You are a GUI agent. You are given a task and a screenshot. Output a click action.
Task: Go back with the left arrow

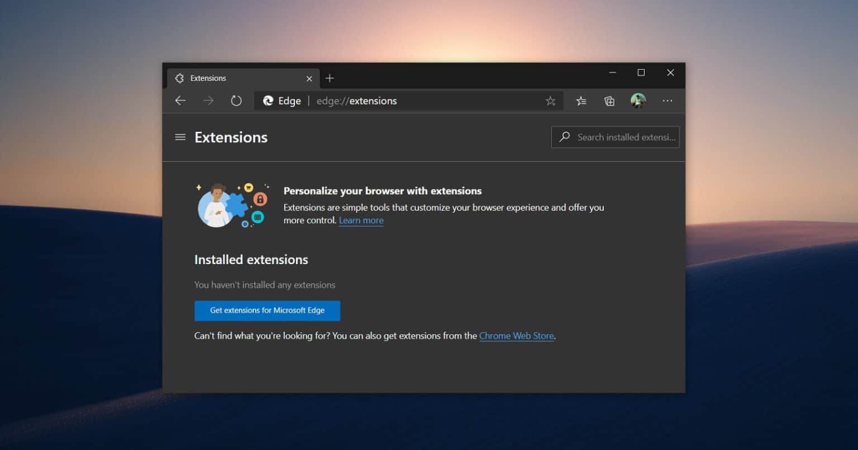point(180,100)
